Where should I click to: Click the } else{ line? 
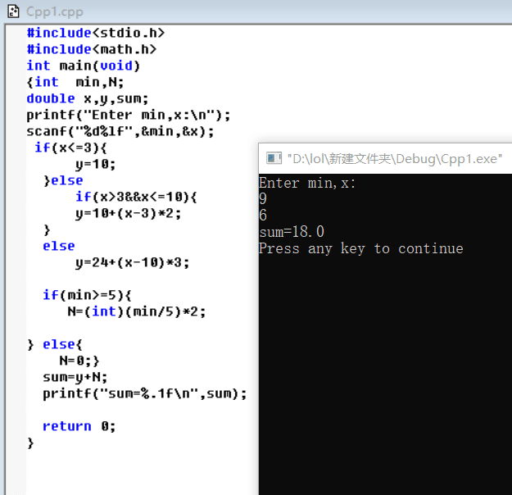point(55,344)
